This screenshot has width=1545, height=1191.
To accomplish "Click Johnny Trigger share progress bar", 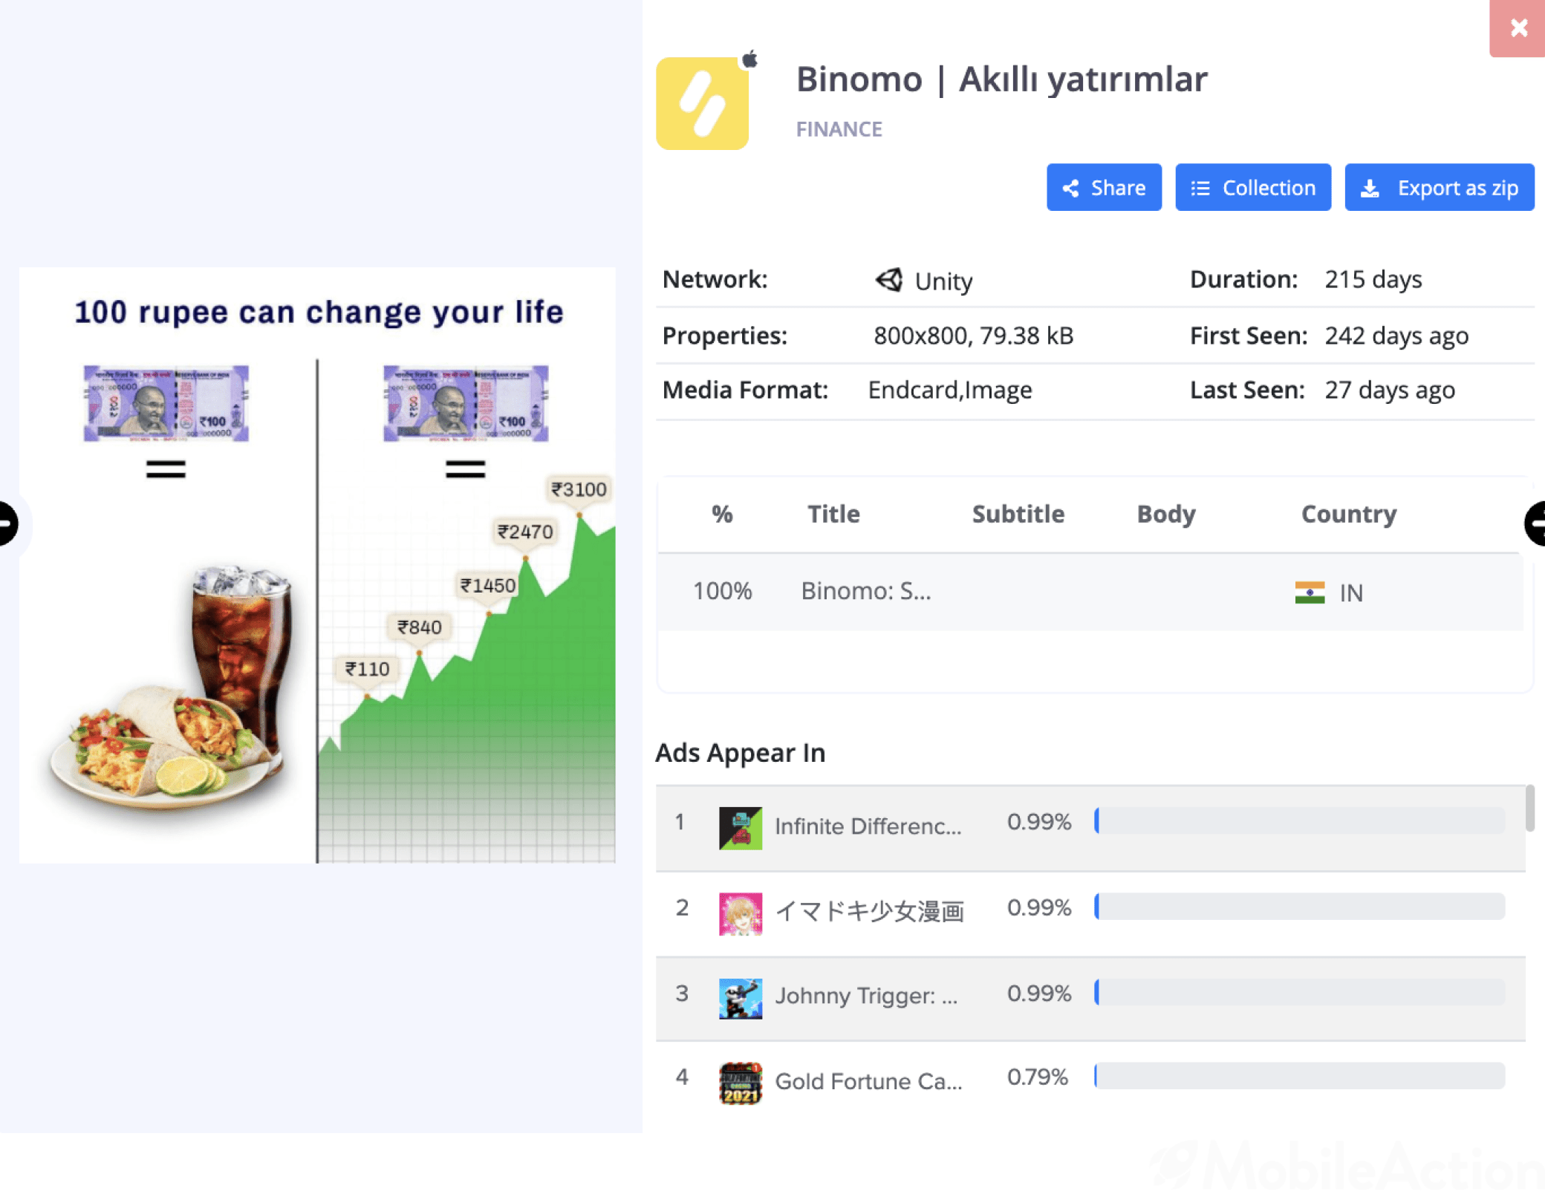I will 1299,992.
